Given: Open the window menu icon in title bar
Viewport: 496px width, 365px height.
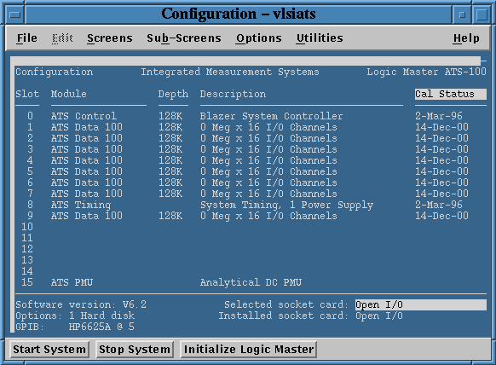Looking at the screenshot, I should click(14, 14).
